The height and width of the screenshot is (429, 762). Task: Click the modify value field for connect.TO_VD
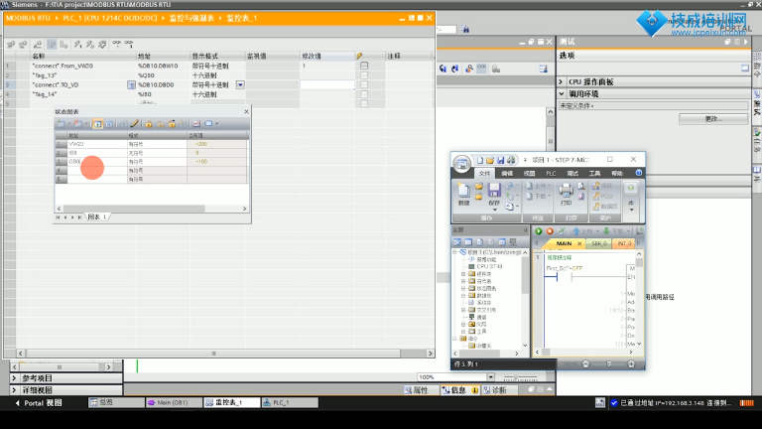[327, 84]
